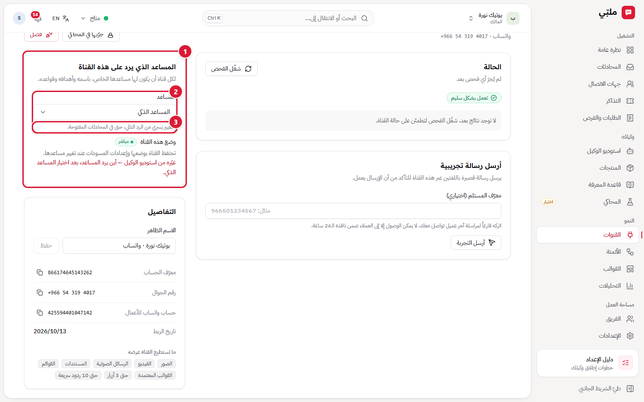
Task: Click فصل disconnect button
Action: click(x=41, y=35)
